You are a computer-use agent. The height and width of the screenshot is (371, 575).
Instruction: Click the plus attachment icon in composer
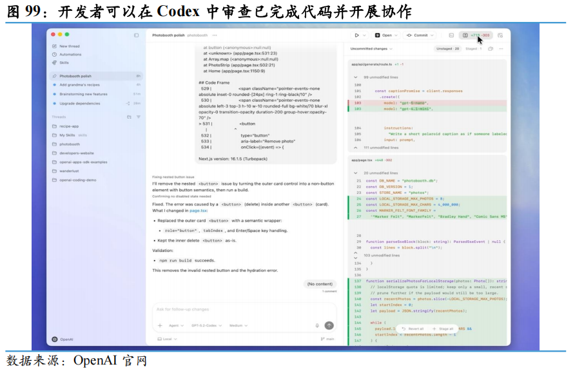tap(160, 325)
